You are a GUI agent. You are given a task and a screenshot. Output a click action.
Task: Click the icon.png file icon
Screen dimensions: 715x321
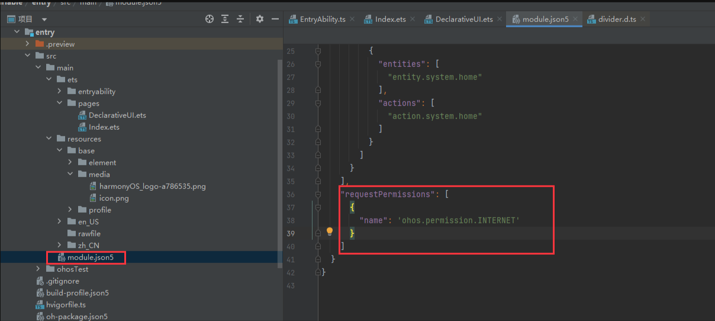tap(94, 198)
